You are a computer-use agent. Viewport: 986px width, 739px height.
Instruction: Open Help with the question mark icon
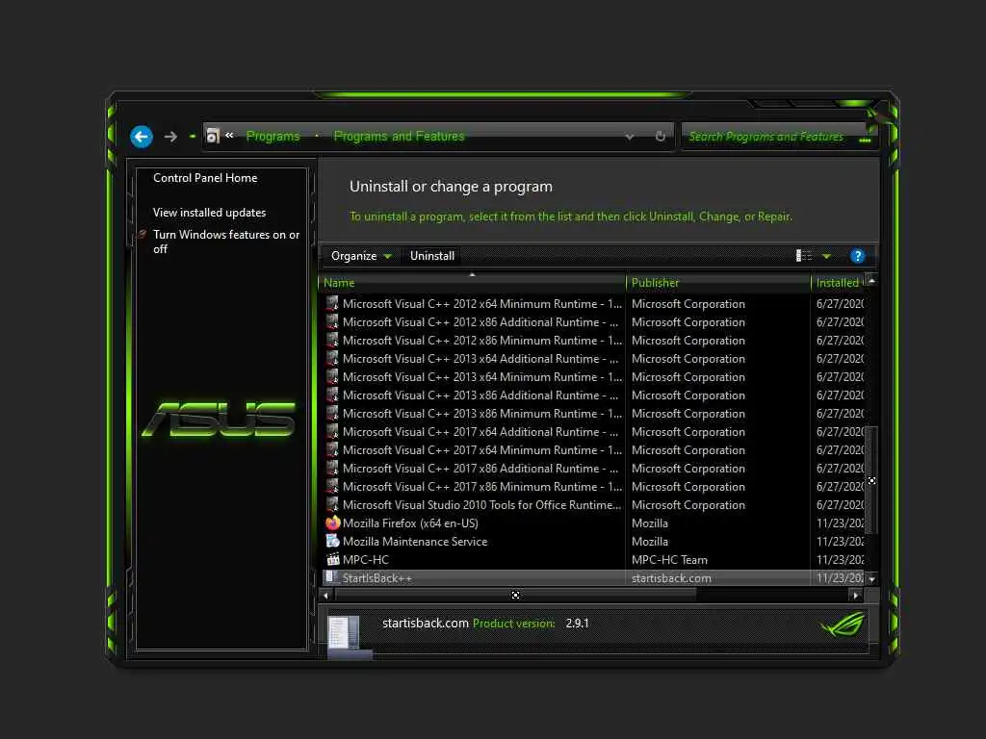pos(857,256)
